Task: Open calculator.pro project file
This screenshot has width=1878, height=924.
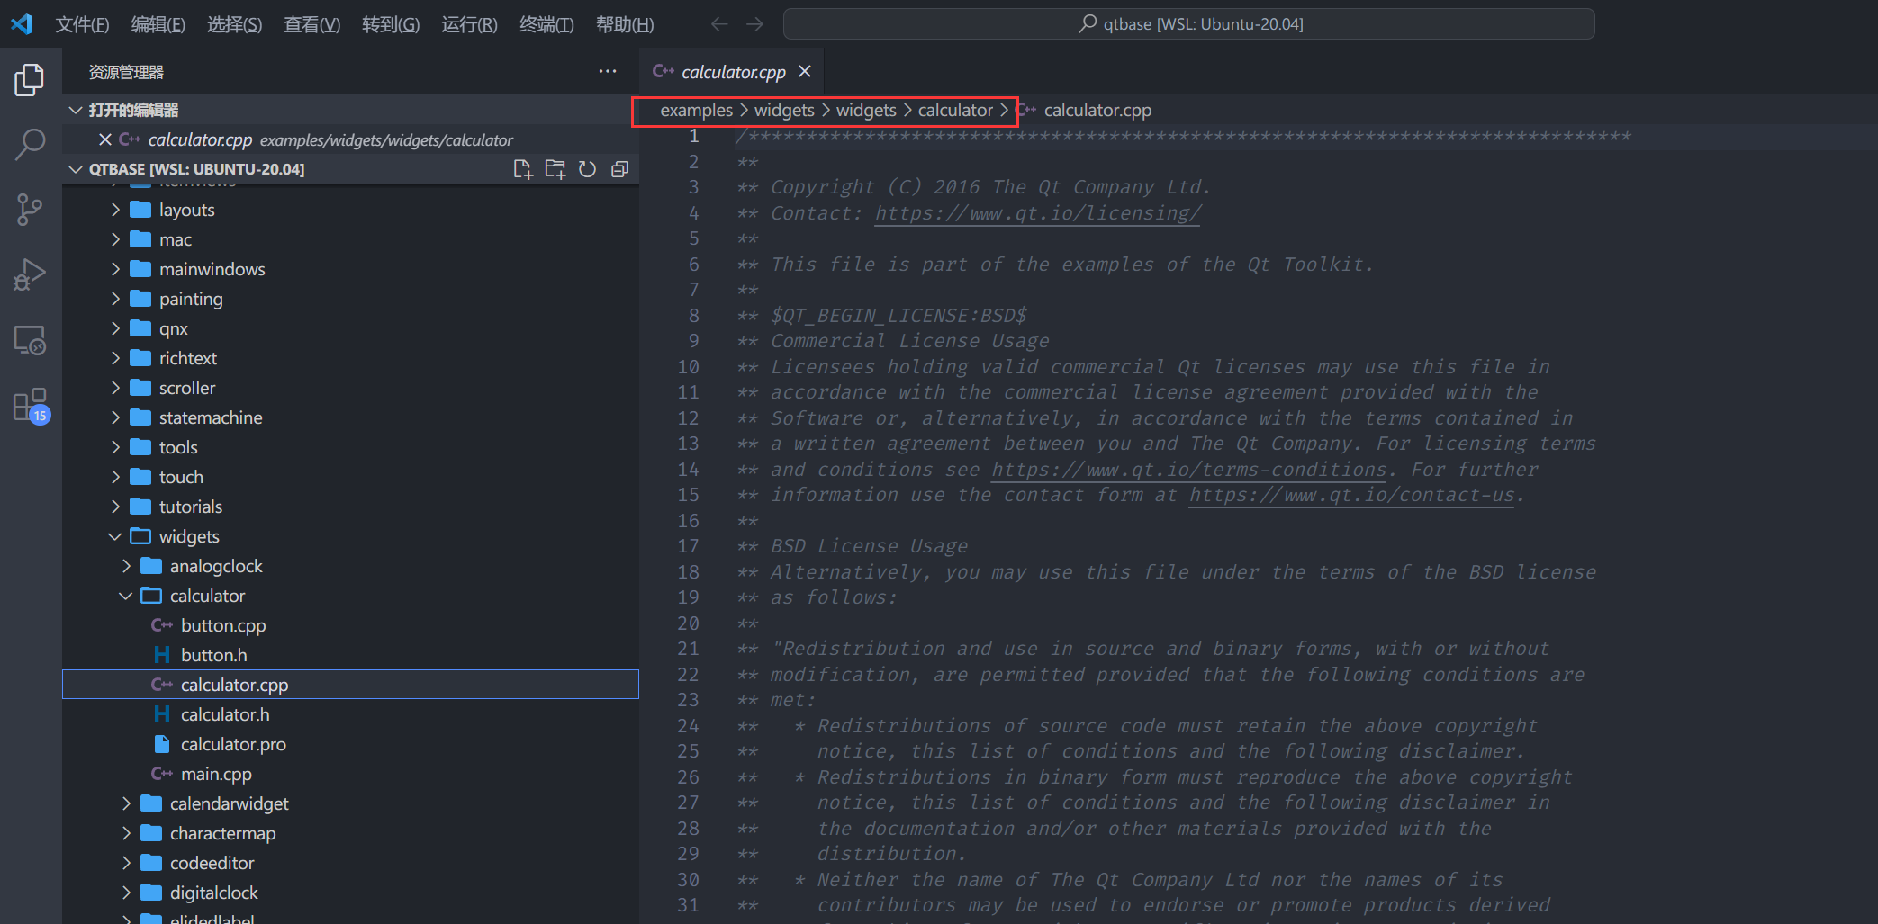Action: point(350,744)
